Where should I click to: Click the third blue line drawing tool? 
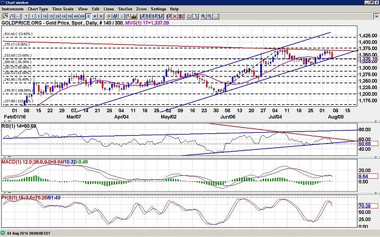point(154,16)
